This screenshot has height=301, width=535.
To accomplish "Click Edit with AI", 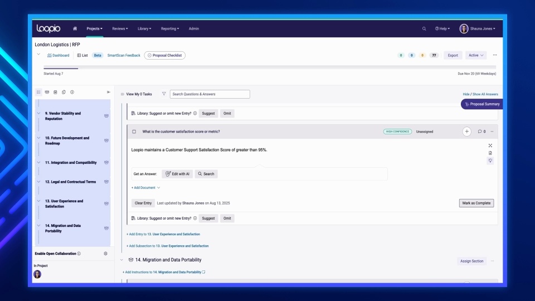I will point(177,174).
